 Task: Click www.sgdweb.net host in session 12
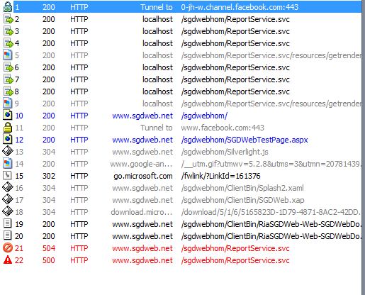click(x=142, y=140)
